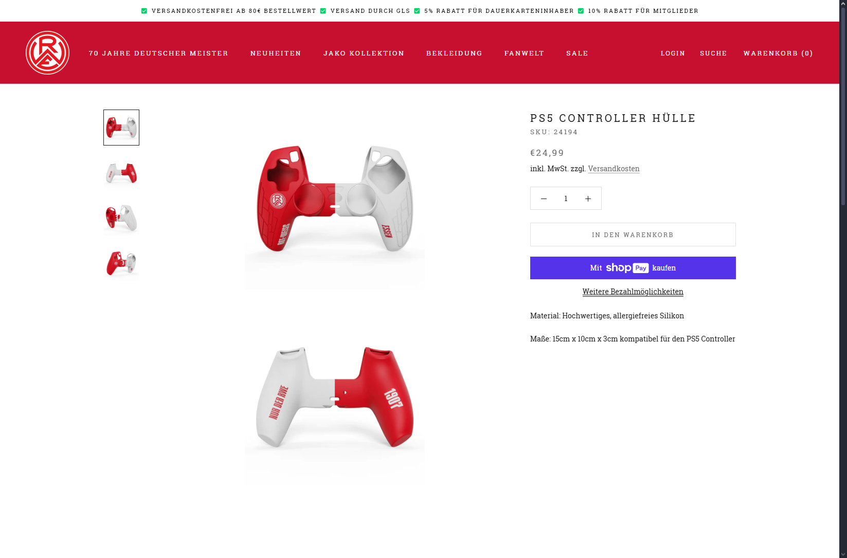Click the Rot-Weiss Essen club logo
Screen dimensions: 847x558
point(47,52)
